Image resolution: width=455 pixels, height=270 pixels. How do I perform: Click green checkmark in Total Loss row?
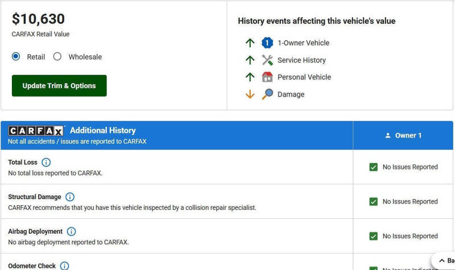pos(374,167)
